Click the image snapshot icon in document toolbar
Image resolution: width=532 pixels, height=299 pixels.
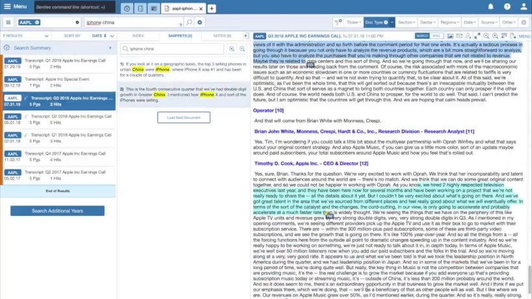pyautogui.click(x=450, y=36)
